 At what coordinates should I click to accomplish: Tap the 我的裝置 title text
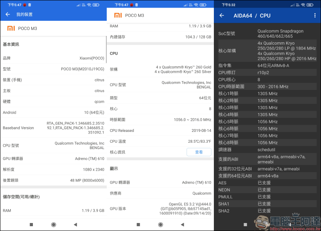[24, 14]
